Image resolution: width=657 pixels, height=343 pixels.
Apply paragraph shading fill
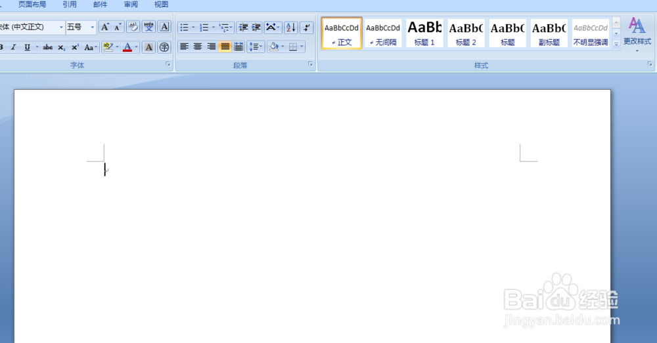coord(273,47)
